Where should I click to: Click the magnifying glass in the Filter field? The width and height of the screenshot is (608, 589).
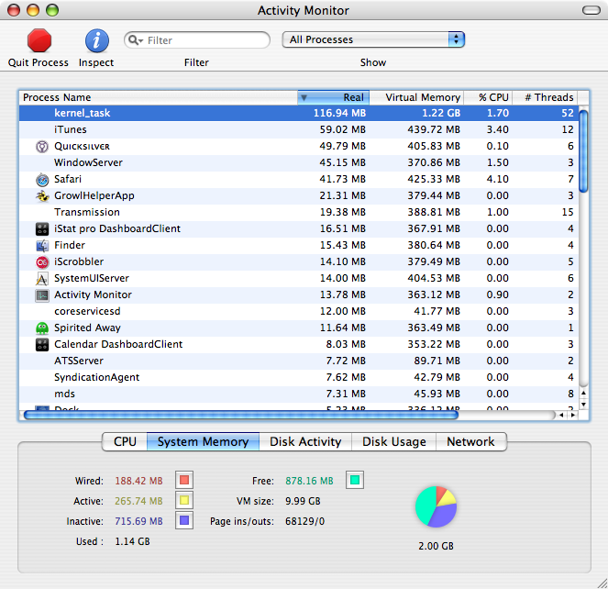pos(133,40)
